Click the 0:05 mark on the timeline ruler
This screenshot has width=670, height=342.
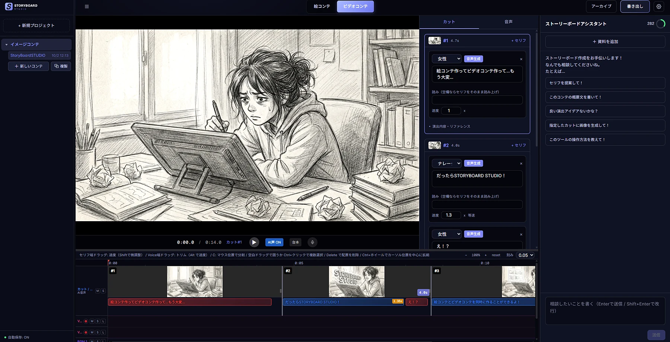point(299,263)
